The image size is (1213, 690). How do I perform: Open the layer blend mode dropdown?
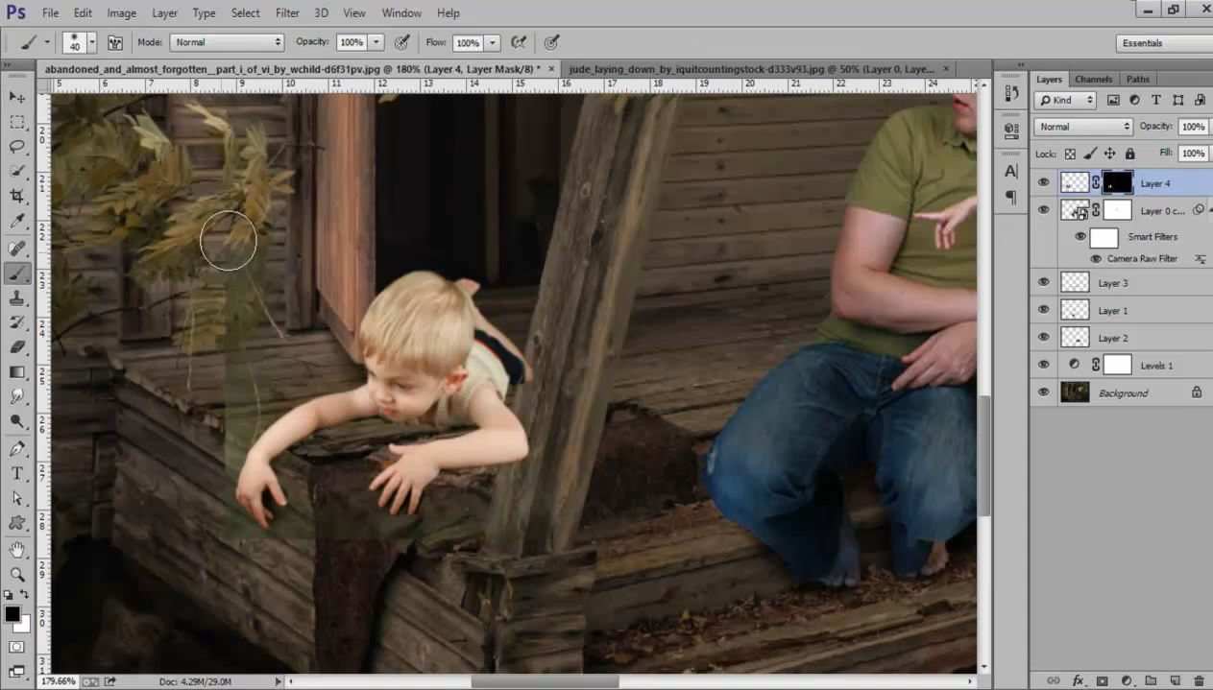click(x=1083, y=127)
